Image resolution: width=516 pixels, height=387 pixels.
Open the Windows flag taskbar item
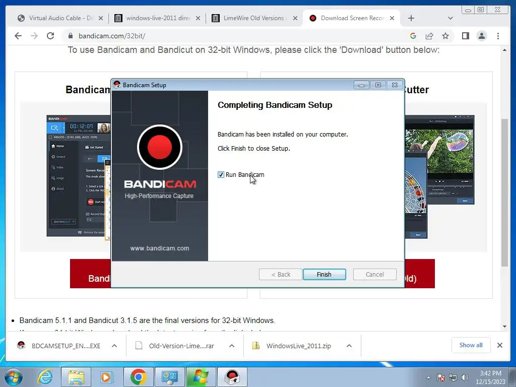201,377
